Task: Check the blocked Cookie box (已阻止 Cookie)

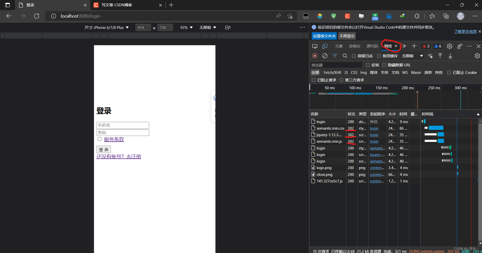Action: coord(449,73)
